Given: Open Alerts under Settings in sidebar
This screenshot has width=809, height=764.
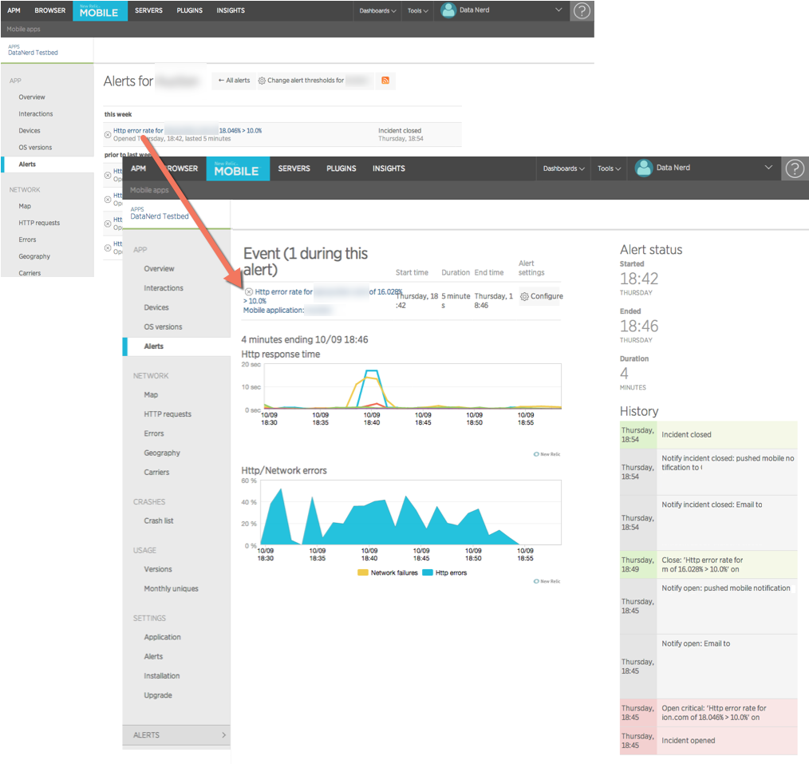Looking at the screenshot, I should [x=153, y=657].
